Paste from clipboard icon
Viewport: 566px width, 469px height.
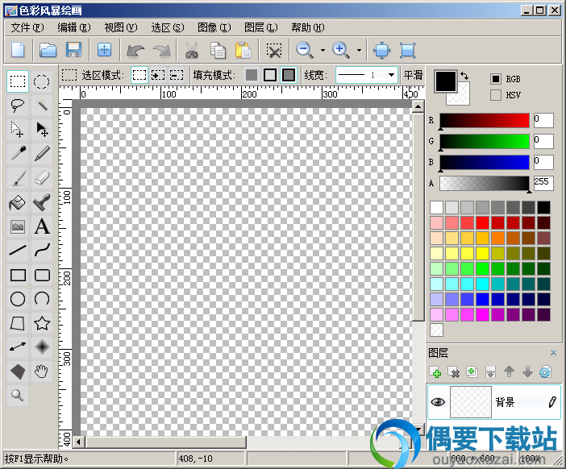coord(243,50)
